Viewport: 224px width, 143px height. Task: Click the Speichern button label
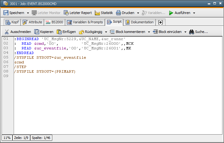point(17,13)
